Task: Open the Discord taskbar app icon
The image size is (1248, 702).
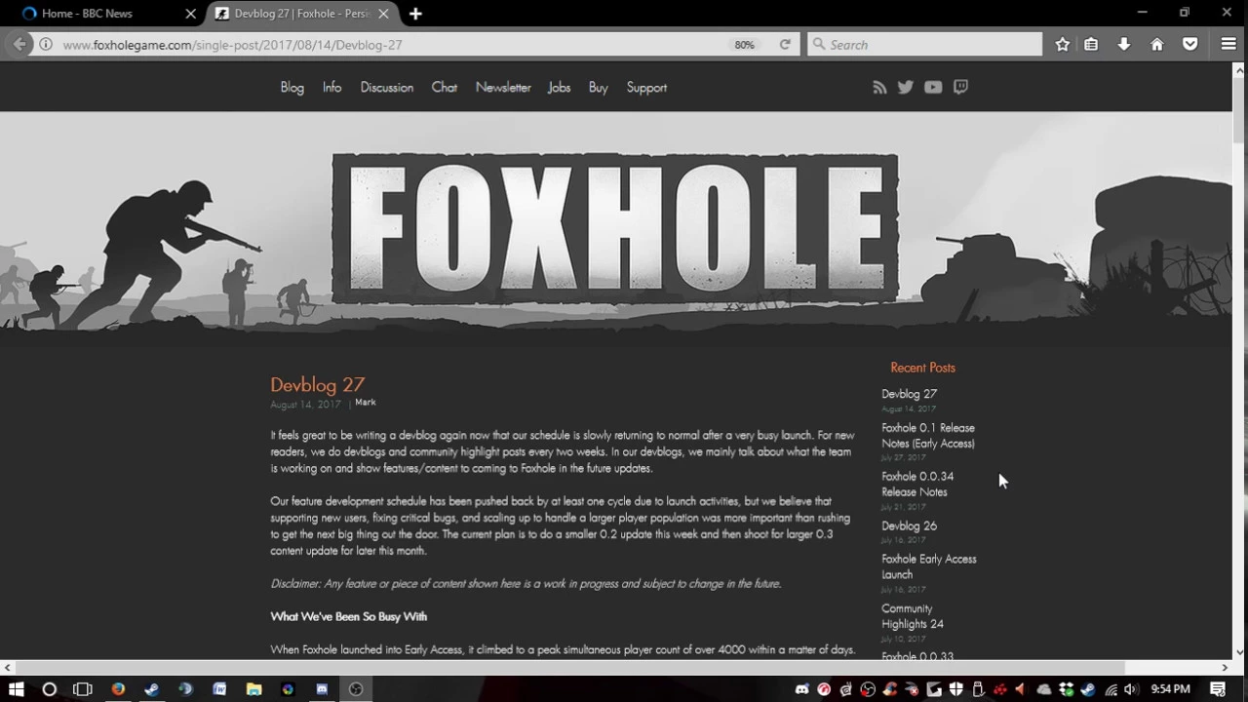Action: [x=322, y=689]
